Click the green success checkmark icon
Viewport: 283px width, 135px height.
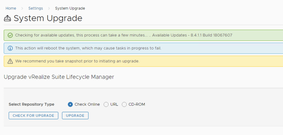tap(10, 35)
